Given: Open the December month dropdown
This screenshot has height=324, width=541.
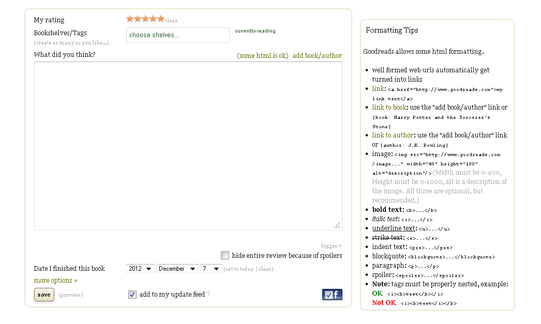Looking at the screenshot, I should click(x=177, y=269).
